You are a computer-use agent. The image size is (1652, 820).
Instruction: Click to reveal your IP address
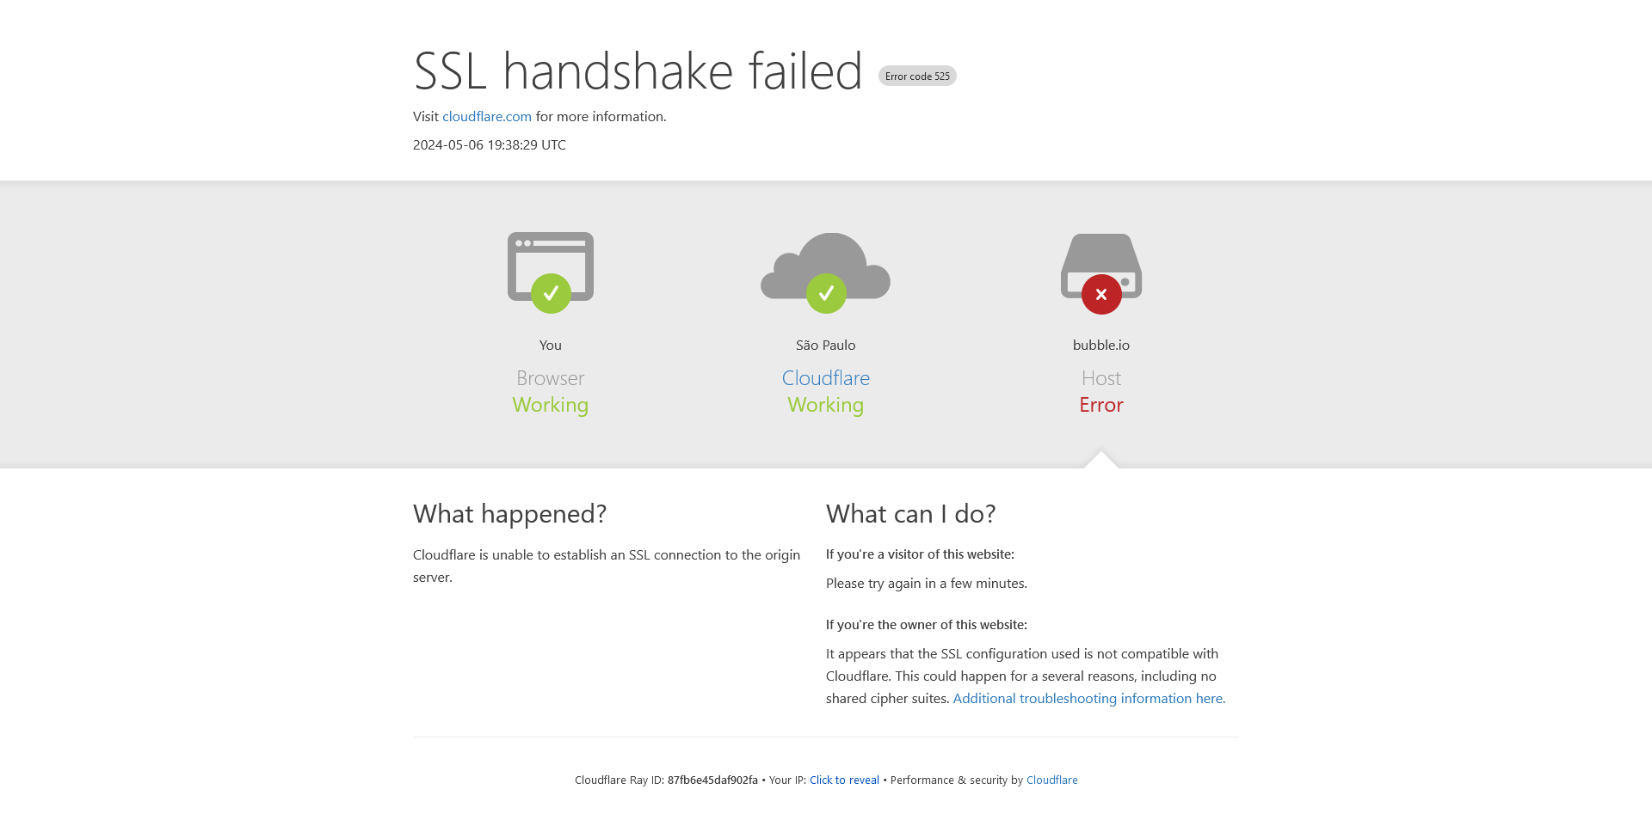[x=844, y=780]
